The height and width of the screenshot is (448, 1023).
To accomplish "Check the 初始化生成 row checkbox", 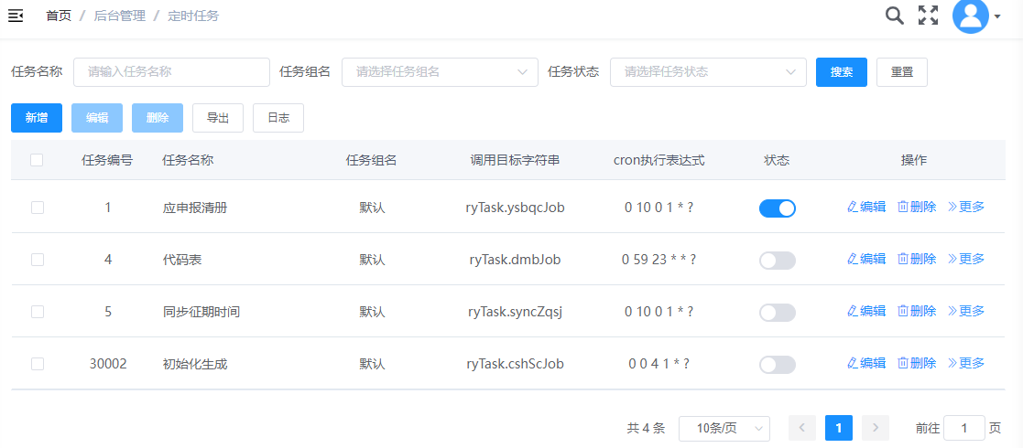I will click(x=38, y=364).
